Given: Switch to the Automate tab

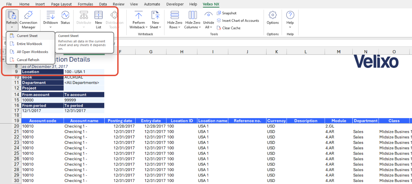Looking at the screenshot, I should pyautogui.click(x=152, y=4).
